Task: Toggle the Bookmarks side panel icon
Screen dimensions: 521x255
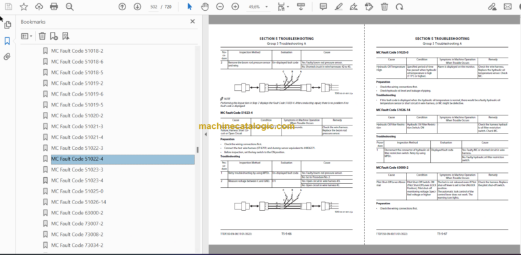Action: click(7, 41)
